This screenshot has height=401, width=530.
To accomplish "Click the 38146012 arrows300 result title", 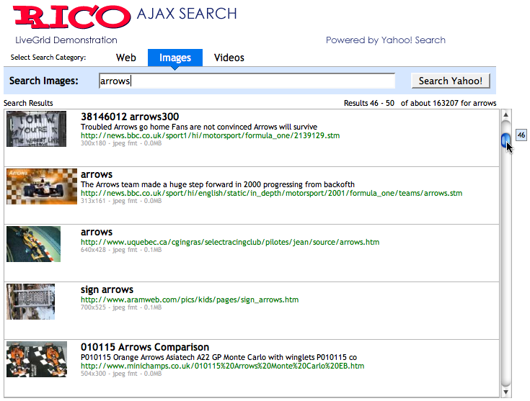I will (x=130, y=117).
